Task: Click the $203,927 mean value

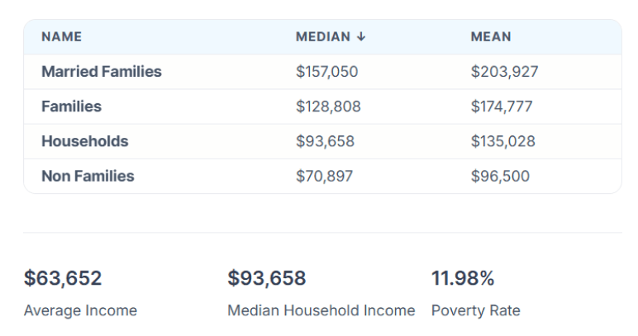Action: pyautogui.click(x=504, y=72)
